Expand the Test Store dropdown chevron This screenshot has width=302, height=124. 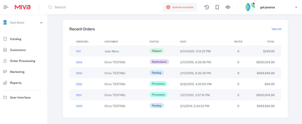click(x=41, y=23)
